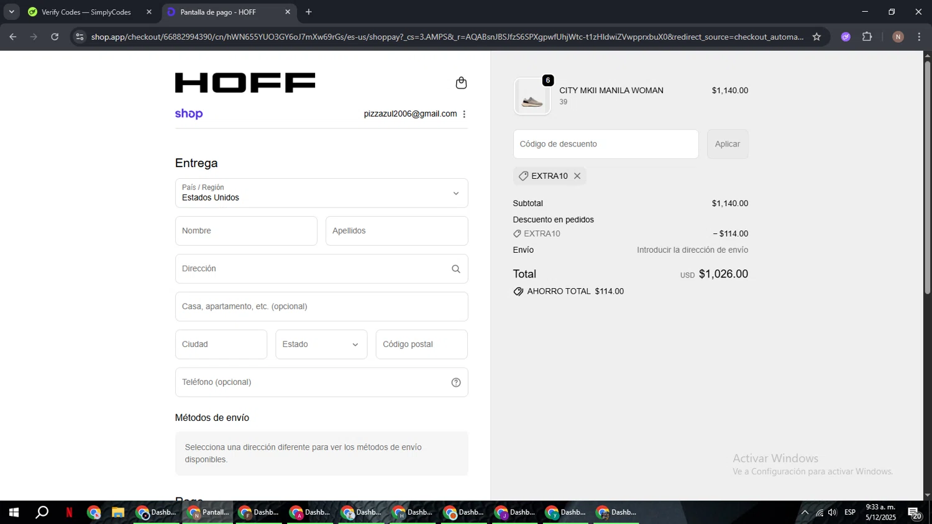Viewport: 932px width, 524px height.
Task: Click the Shop logo
Action: pyautogui.click(x=189, y=114)
